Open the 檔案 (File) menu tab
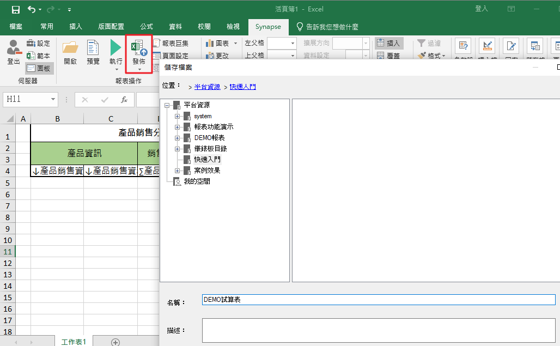 (16, 26)
